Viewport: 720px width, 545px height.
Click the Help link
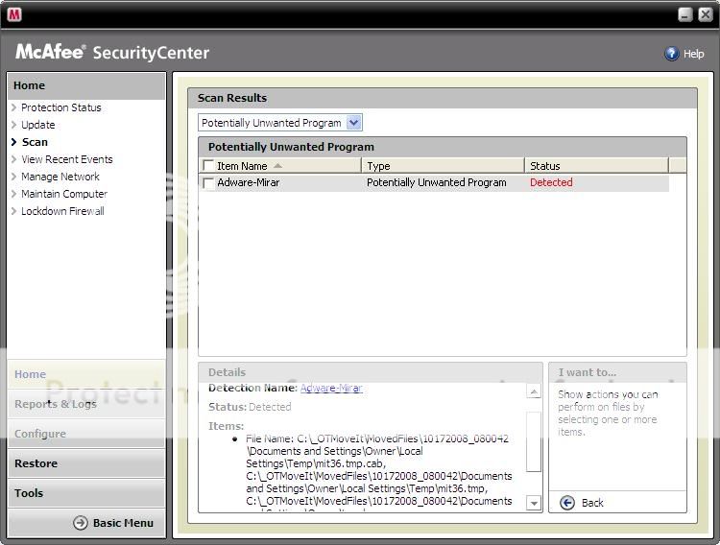[x=693, y=54]
